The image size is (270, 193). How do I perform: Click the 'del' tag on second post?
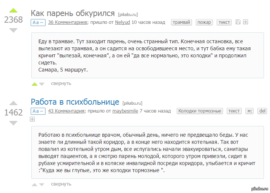(x=262, y=111)
